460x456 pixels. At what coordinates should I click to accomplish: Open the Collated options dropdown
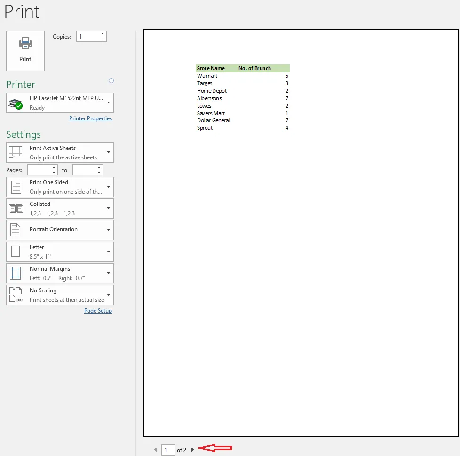click(60, 209)
